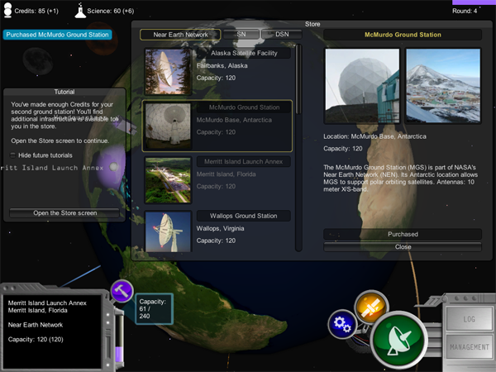
Task: Select Wallops Ground Station title
Action: pos(244,216)
